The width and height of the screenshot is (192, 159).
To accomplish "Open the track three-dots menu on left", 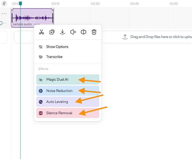I will 4,14.
